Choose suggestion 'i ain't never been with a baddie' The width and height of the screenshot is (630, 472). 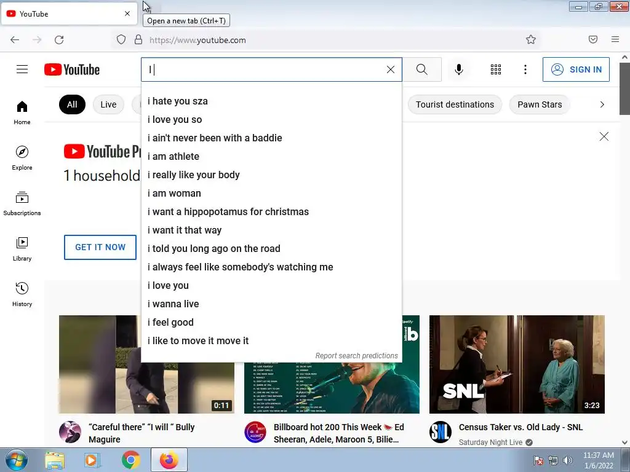click(271, 138)
